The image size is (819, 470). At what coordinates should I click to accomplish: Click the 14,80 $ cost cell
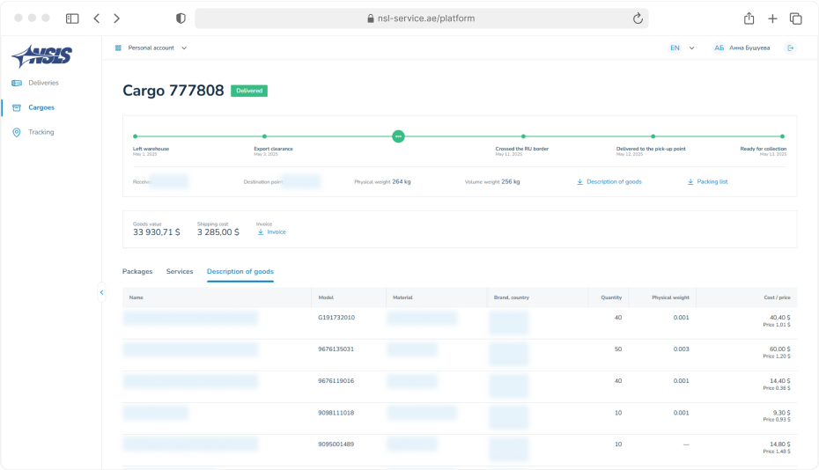(x=780, y=444)
